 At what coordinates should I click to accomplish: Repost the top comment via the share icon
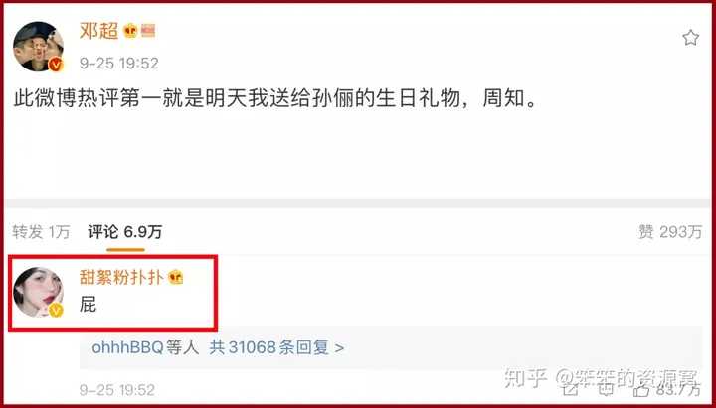click(570, 391)
